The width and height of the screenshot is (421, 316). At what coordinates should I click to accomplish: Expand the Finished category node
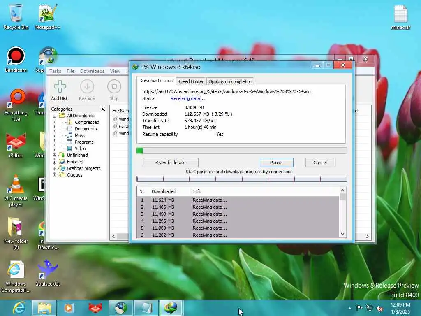point(55,162)
